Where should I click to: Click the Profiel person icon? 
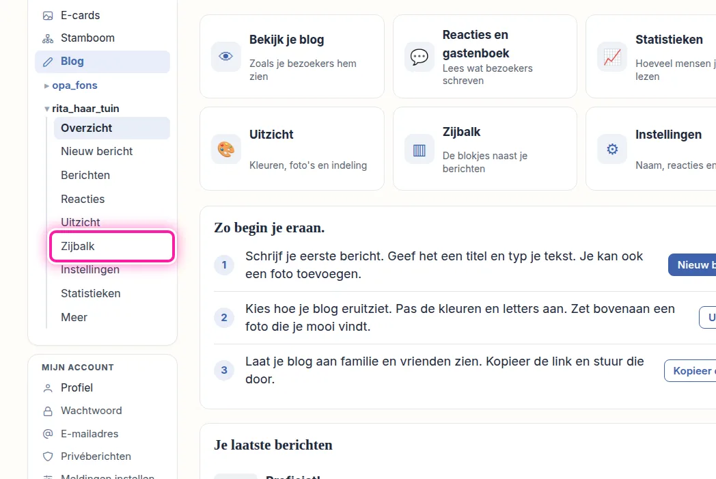pos(48,388)
